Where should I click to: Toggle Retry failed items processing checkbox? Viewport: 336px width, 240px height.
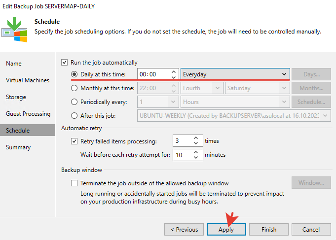[x=75, y=141]
